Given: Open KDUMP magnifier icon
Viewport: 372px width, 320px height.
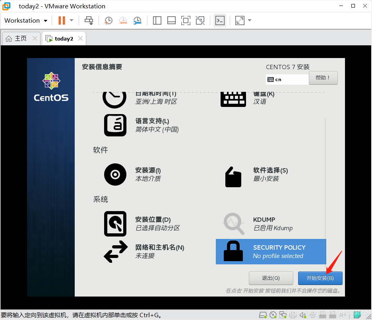Looking at the screenshot, I should [x=233, y=224].
